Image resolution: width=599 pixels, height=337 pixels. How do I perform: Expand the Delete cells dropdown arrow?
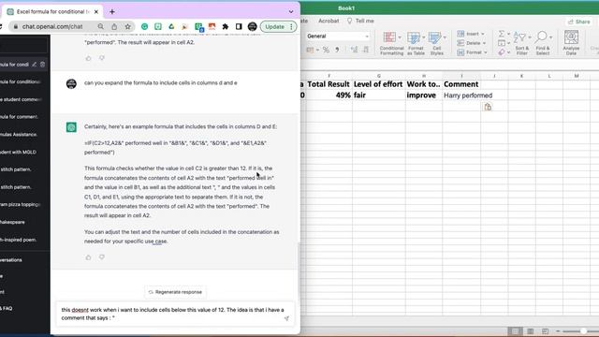[x=485, y=43]
